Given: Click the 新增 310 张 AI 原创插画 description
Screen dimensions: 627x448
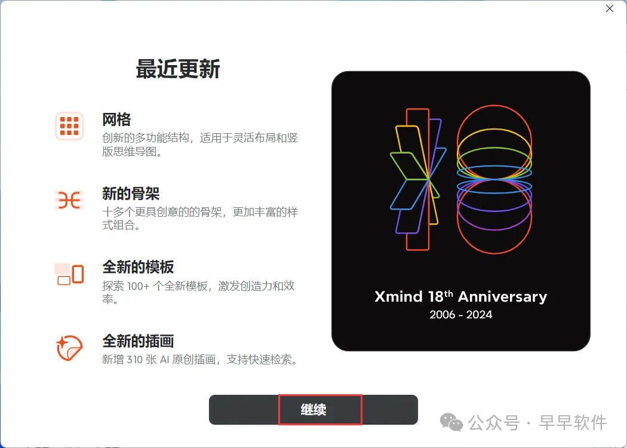Looking at the screenshot, I should point(201,359).
